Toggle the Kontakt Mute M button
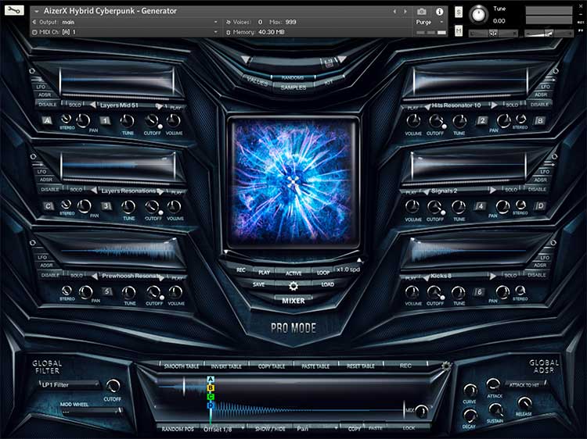 click(x=459, y=30)
